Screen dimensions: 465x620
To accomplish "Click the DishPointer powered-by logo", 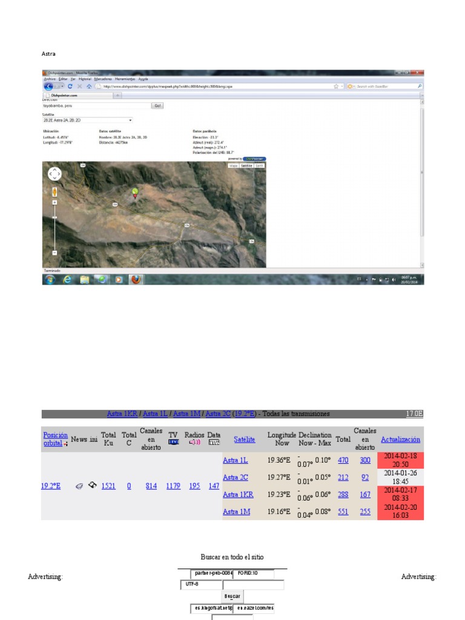I will [254, 159].
